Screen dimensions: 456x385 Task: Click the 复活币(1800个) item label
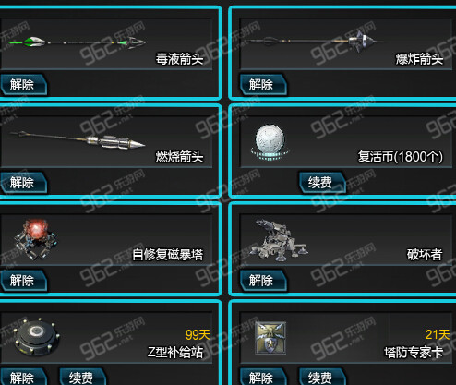click(x=401, y=157)
